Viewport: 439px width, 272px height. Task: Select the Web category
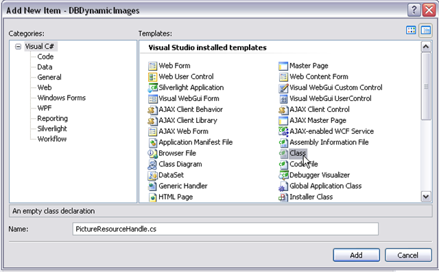(x=45, y=87)
